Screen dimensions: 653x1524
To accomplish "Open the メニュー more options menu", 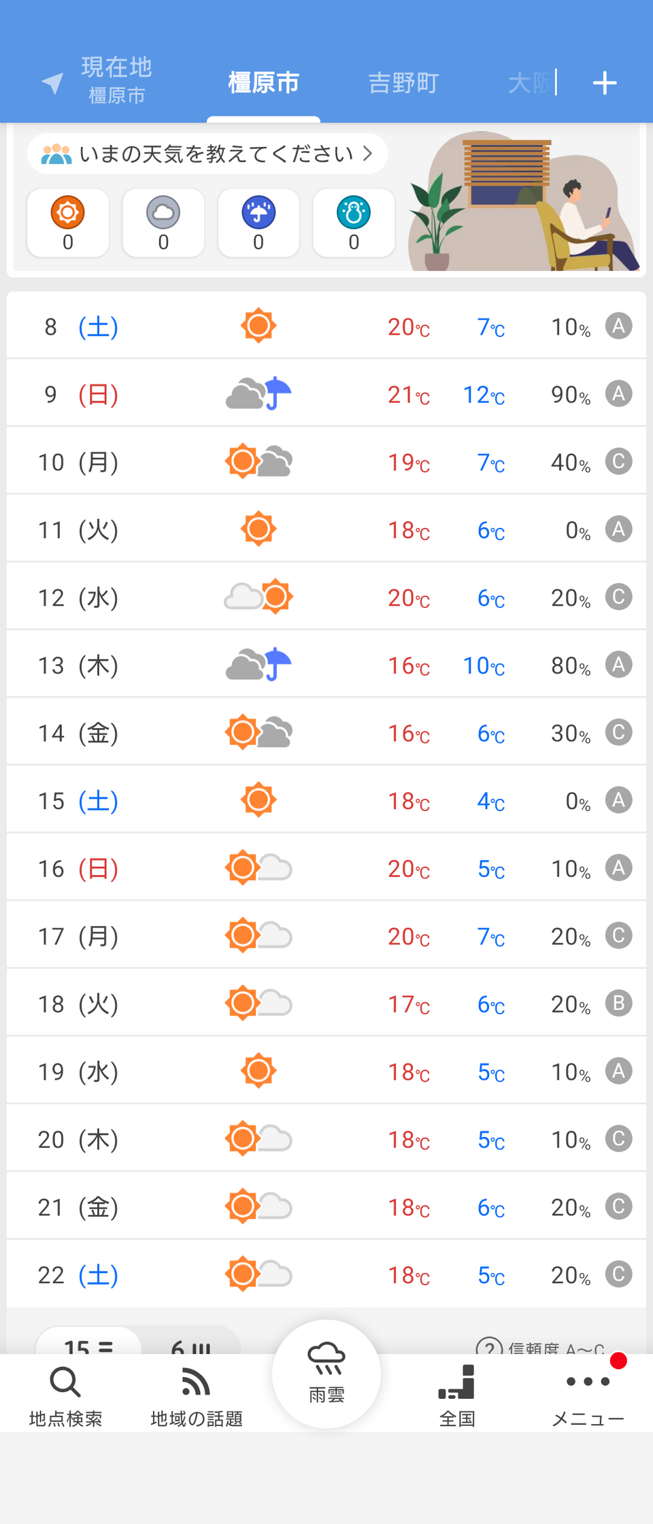I will tap(588, 1396).
